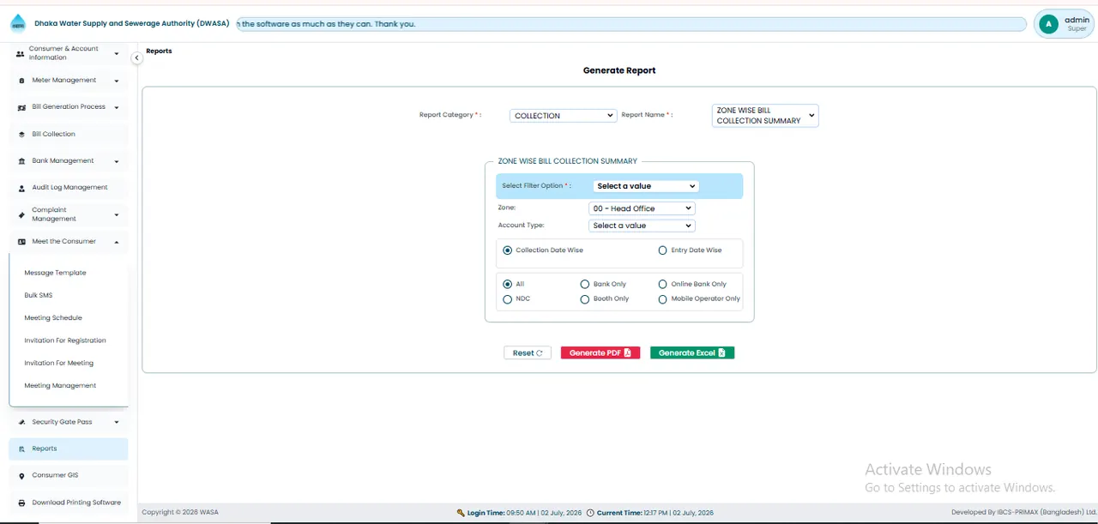
Task: Click the Consumer & Account Information people icon
Action: 21,53
